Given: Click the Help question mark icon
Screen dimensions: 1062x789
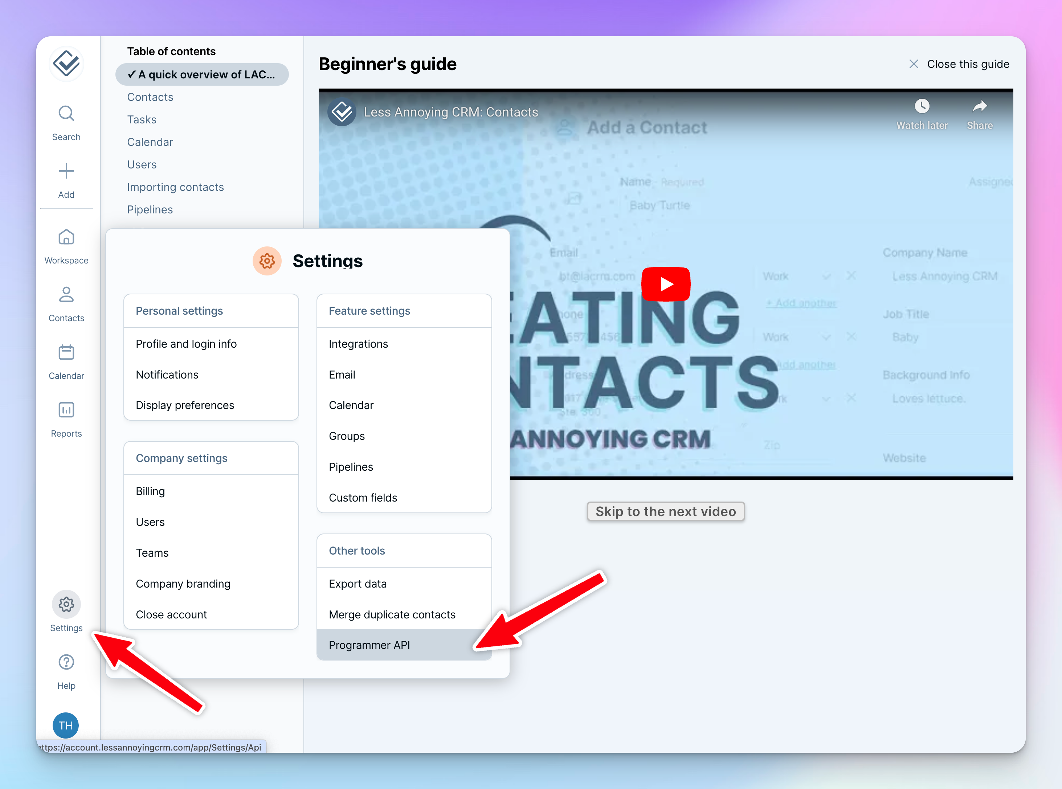Looking at the screenshot, I should click(66, 662).
